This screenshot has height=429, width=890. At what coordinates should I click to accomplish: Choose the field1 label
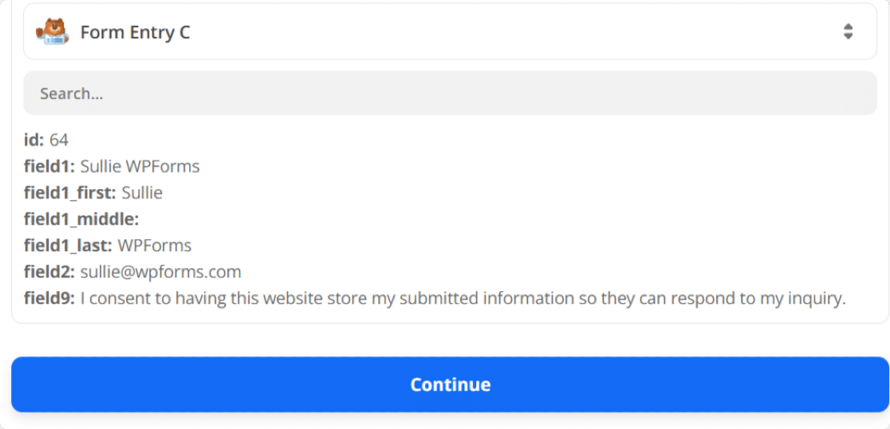tap(49, 167)
